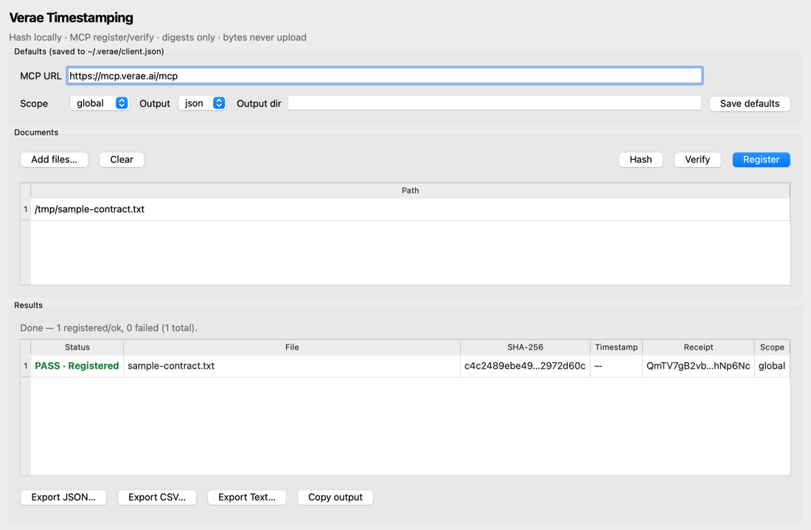Click the Copy output button
Viewport: 811px width, 530px height.
tap(335, 498)
